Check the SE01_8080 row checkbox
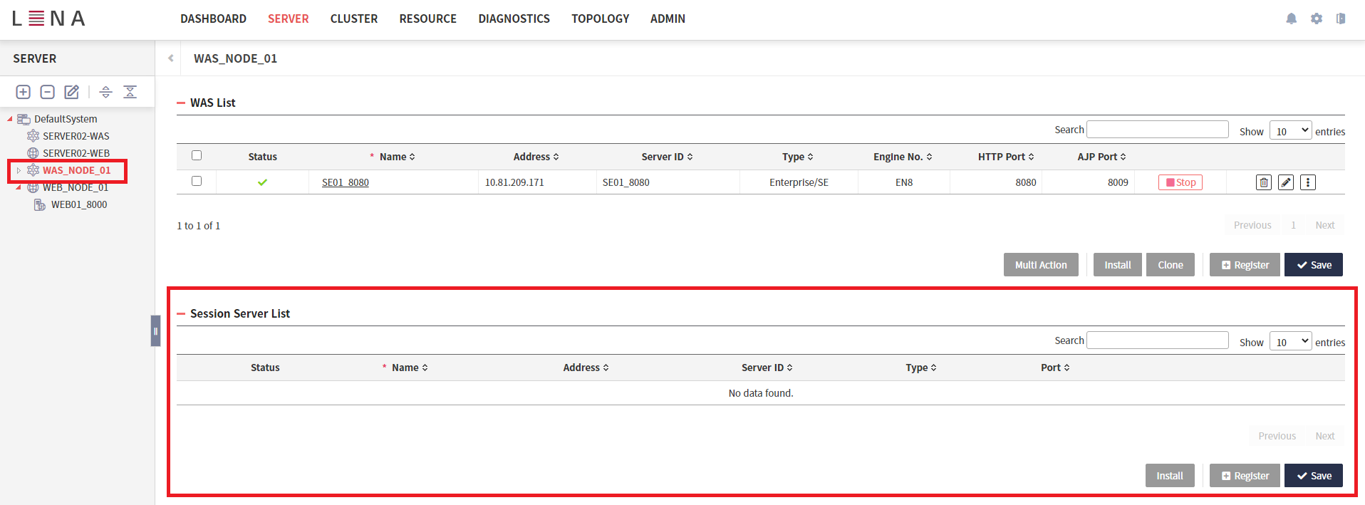This screenshot has width=1365, height=505. tap(197, 181)
